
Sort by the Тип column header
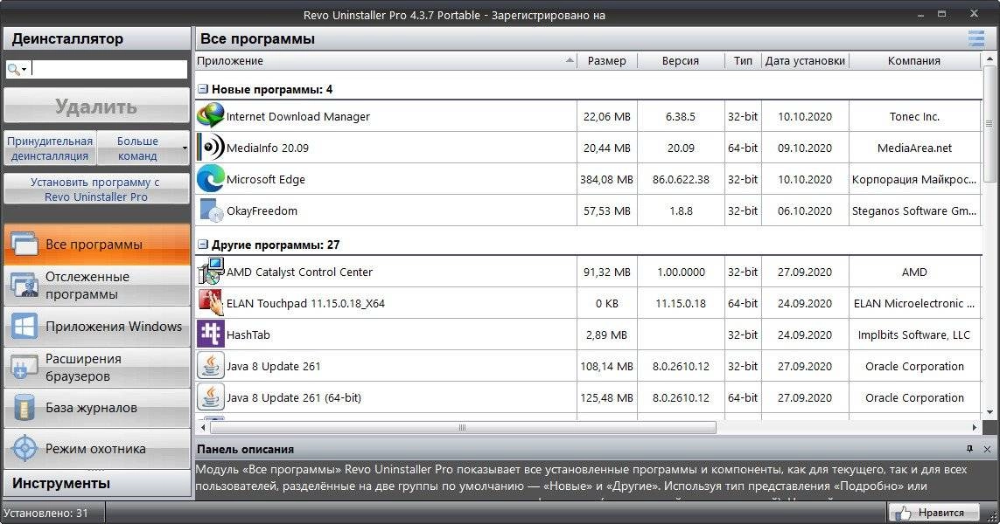(x=743, y=61)
